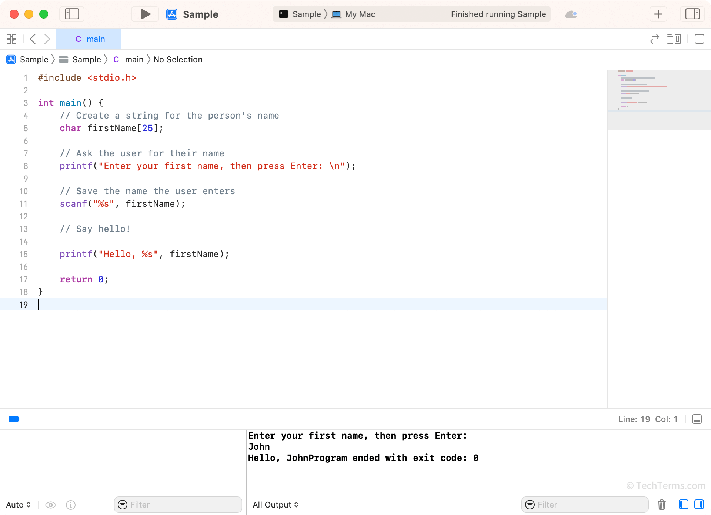This screenshot has width=711, height=515.
Task: Click line number 15 in gutter
Action: [x=23, y=254]
